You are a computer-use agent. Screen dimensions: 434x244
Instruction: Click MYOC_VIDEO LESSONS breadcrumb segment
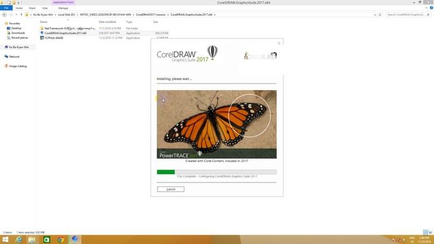pos(106,15)
